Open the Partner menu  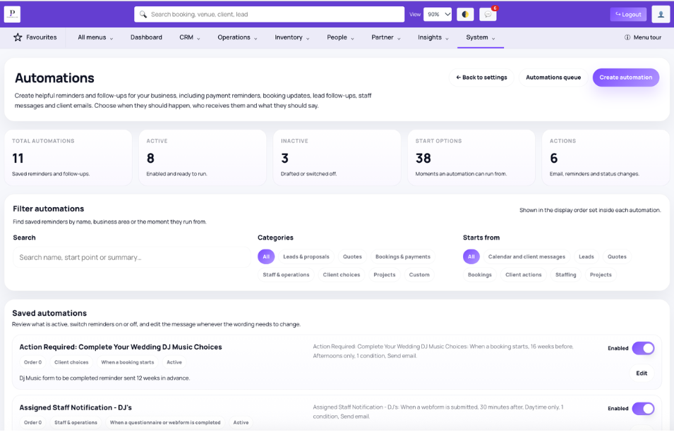tap(386, 37)
